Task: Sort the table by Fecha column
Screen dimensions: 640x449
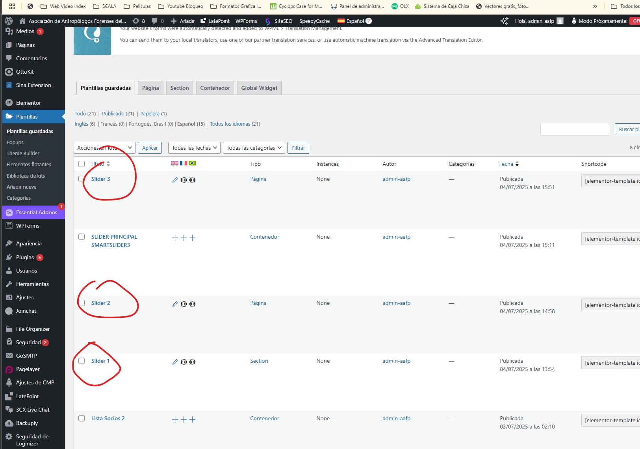Action: tap(509, 164)
